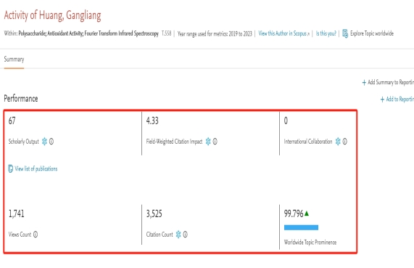Click document icon beside View list of publications
414x268 pixels.
(11, 168)
